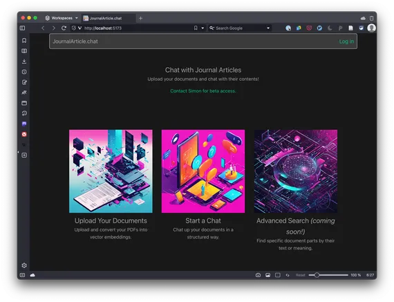This screenshot has height=302, width=394.
Task: Click Contact Simon for beta access
Action: tap(203, 91)
